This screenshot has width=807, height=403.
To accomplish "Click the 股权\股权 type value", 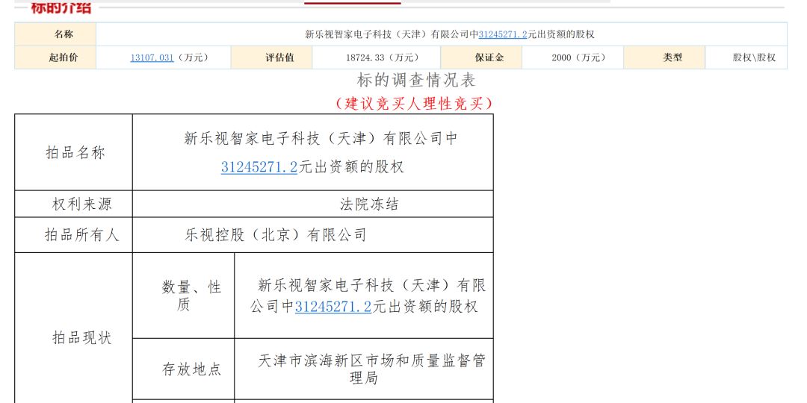I will click(x=754, y=57).
